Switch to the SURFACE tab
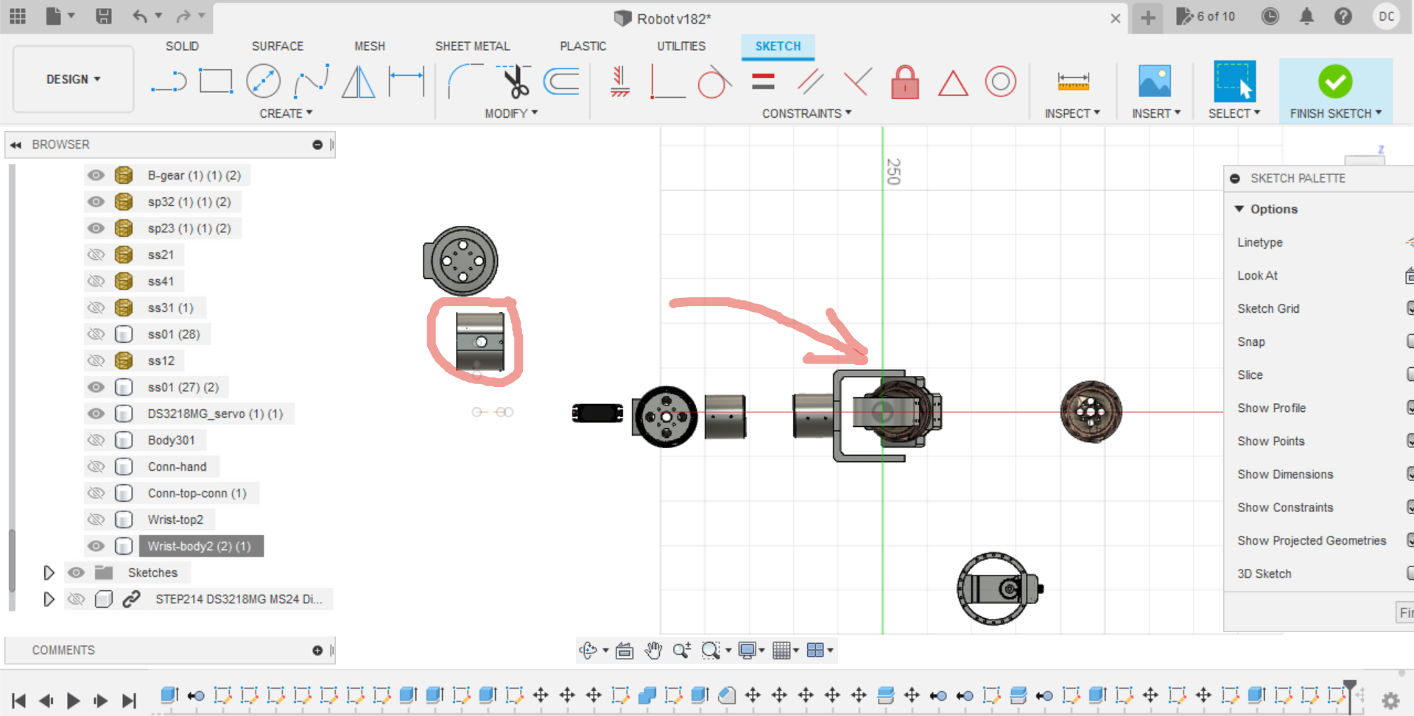 click(x=277, y=46)
